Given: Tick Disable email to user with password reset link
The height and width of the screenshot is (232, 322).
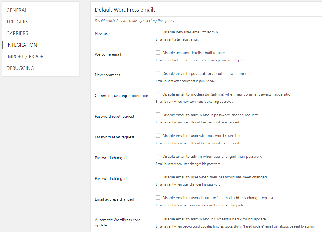Looking at the screenshot, I should [x=158, y=136].
